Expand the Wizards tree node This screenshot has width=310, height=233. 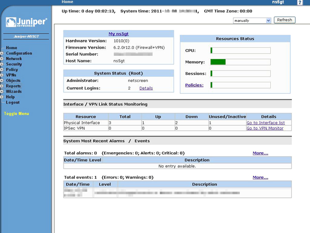(x=2, y=92)
